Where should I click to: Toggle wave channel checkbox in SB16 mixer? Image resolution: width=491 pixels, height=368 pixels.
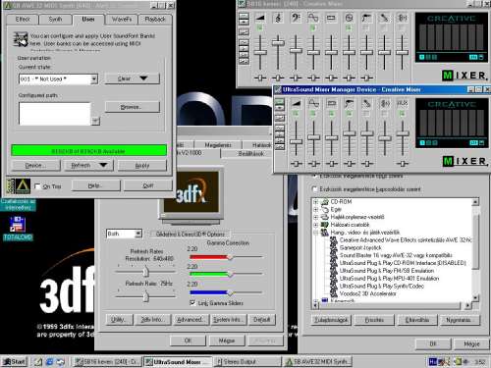click(313, 28)
